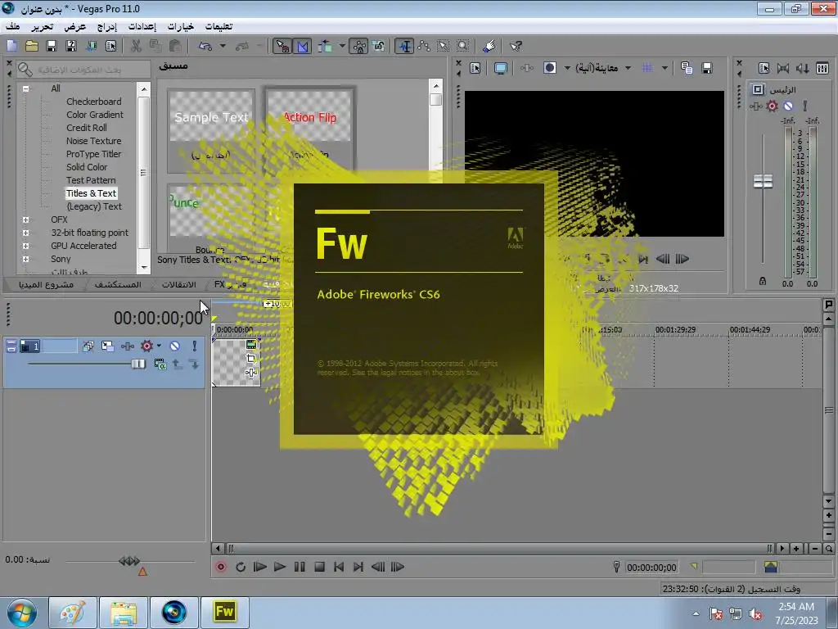Mute the Master bus

pyautogui.click(x=788, y=106)
